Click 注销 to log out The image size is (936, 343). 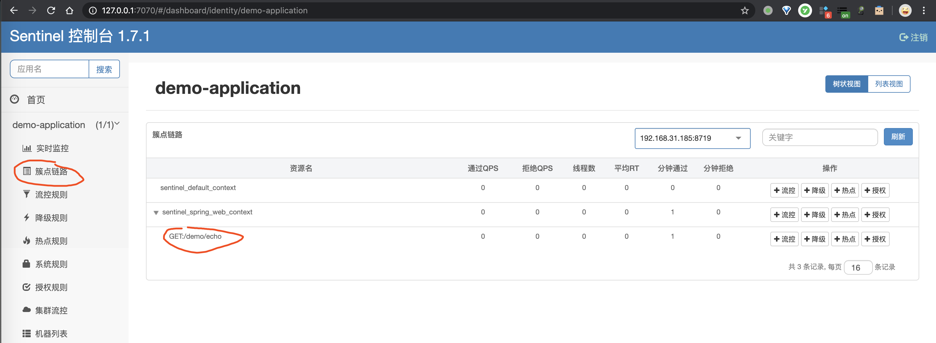(x=913, y=37)
